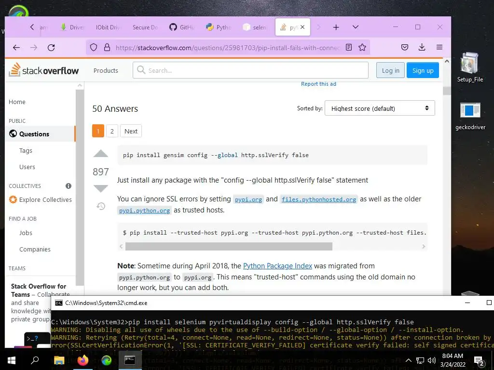
Task: Select the geckodriver desktop icon
Action: (470, 116)
